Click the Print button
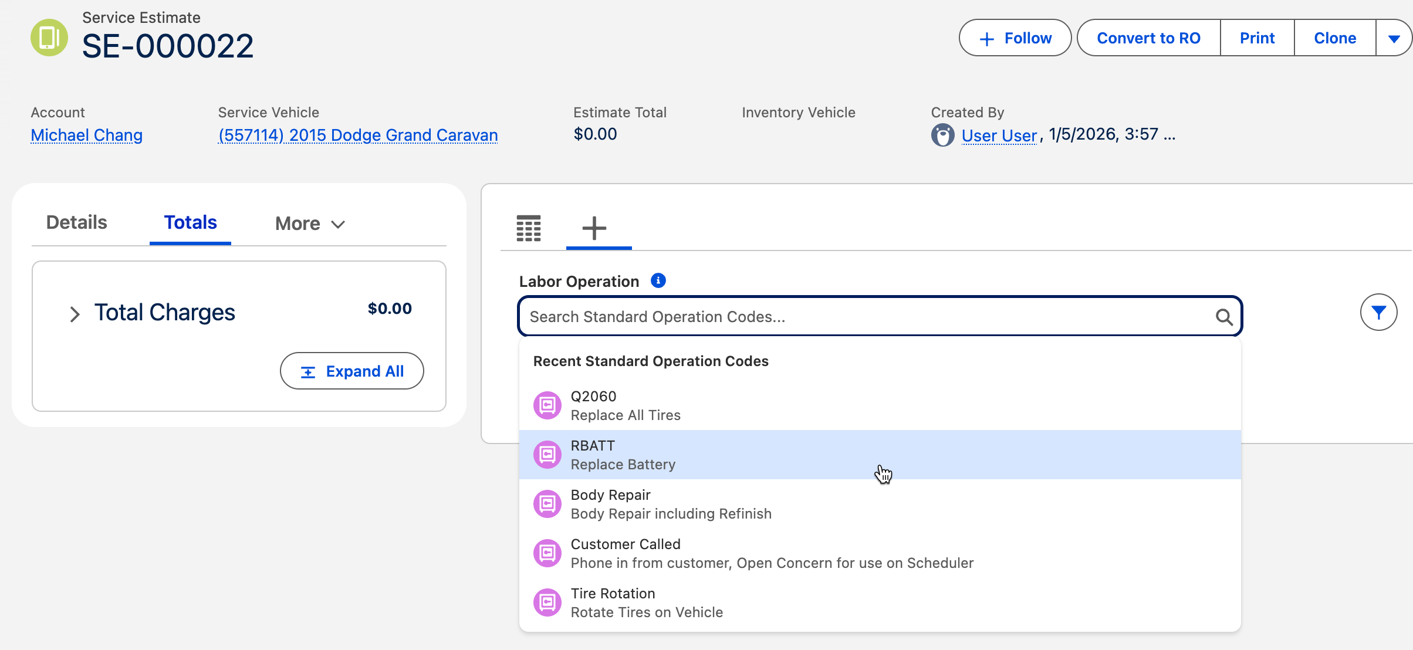This screenshot has width=1413, height=650. point(1257,38)
